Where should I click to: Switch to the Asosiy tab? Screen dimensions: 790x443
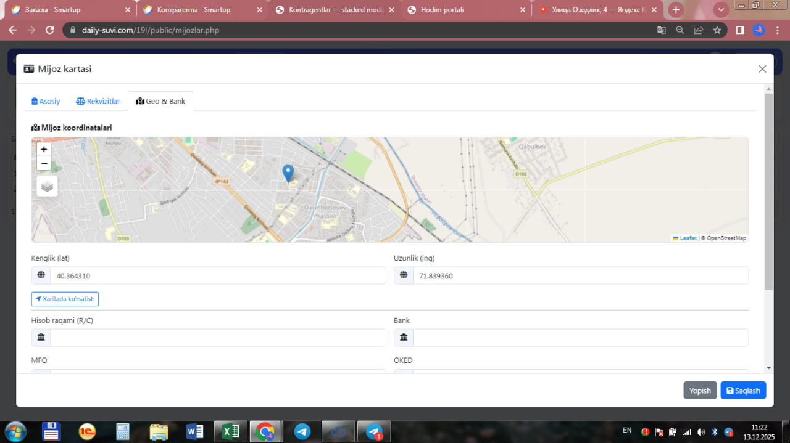(x=46, y=101)
